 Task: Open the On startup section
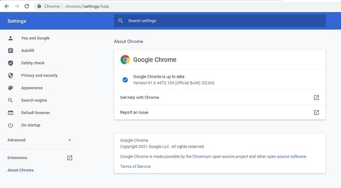coord(31,125)
